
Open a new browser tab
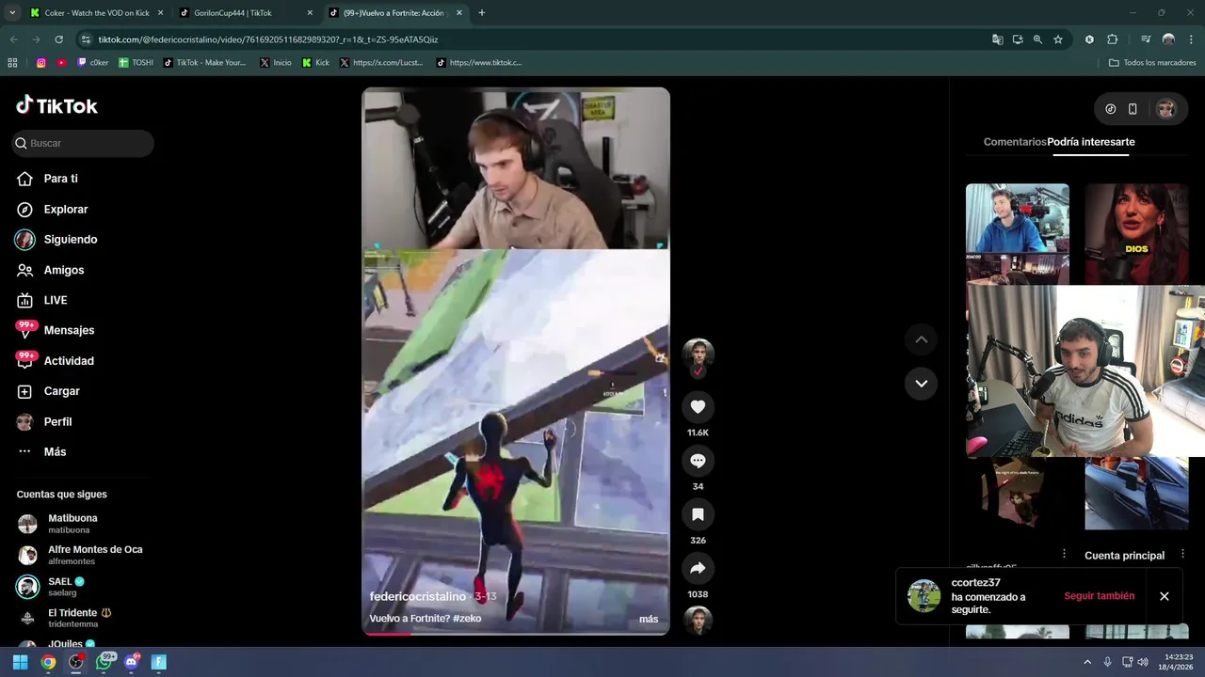(482, 13)
